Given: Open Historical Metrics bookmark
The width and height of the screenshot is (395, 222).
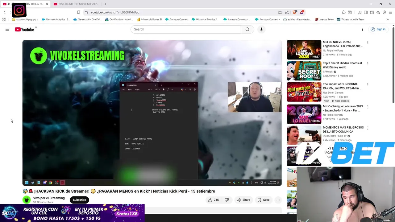Looking at the screenshot, I should click(205, 19).
